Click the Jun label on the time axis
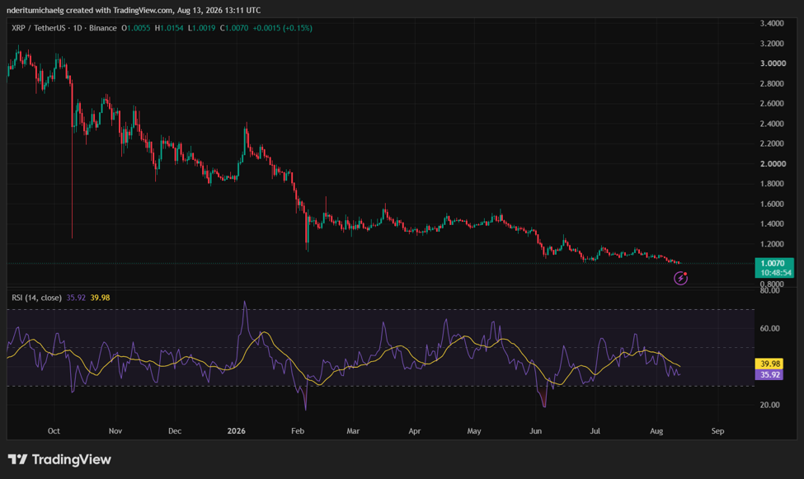This screenshot has width=804, height=479. tap(535, 431)
